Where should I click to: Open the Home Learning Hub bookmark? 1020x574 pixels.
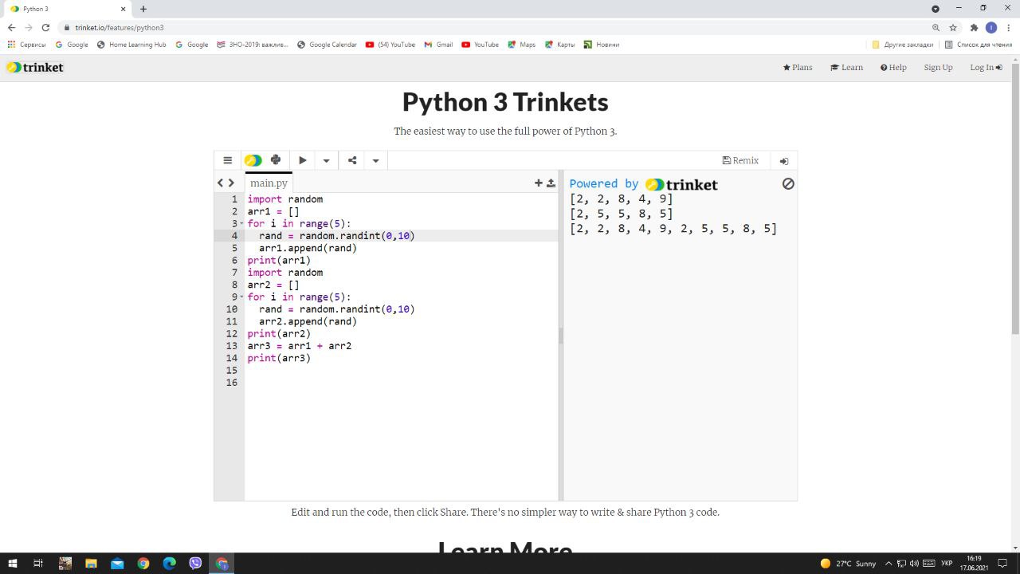tap(131, 45)
